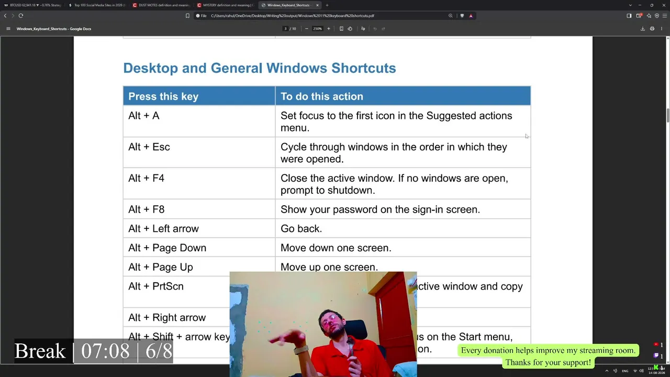
Task: Click the 'To do this action' column header
Action: pyautogui.click(x=403, y=96)
